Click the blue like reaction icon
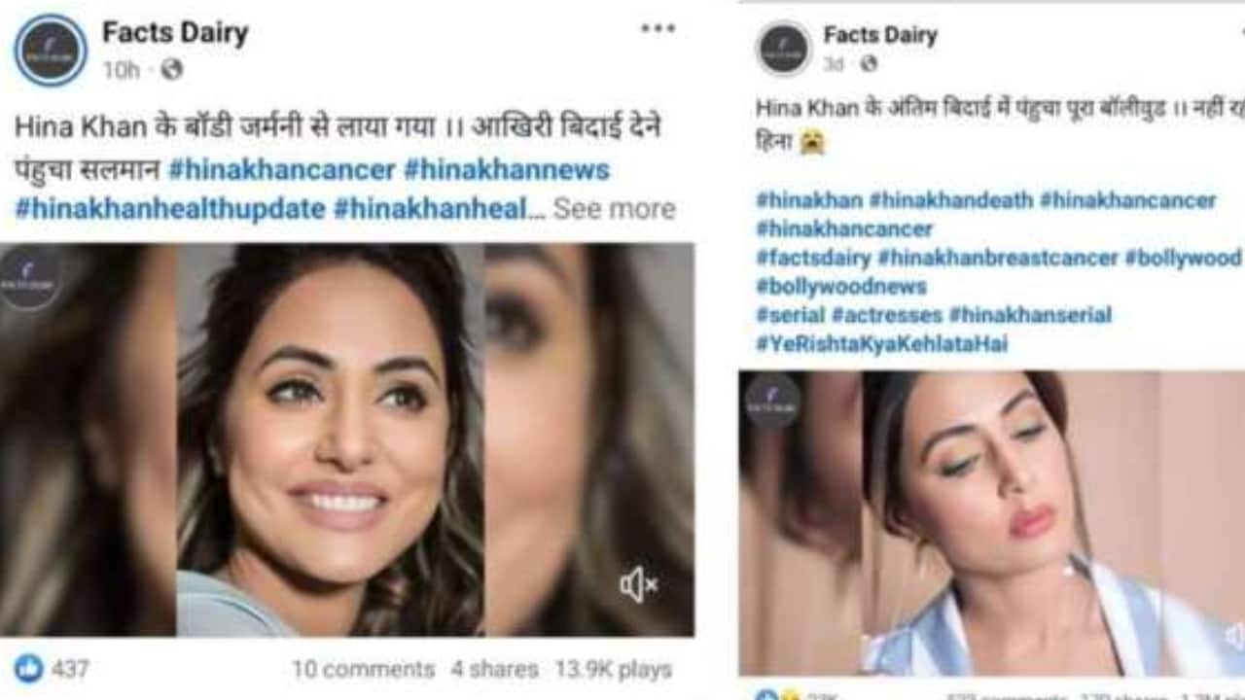 28,668
